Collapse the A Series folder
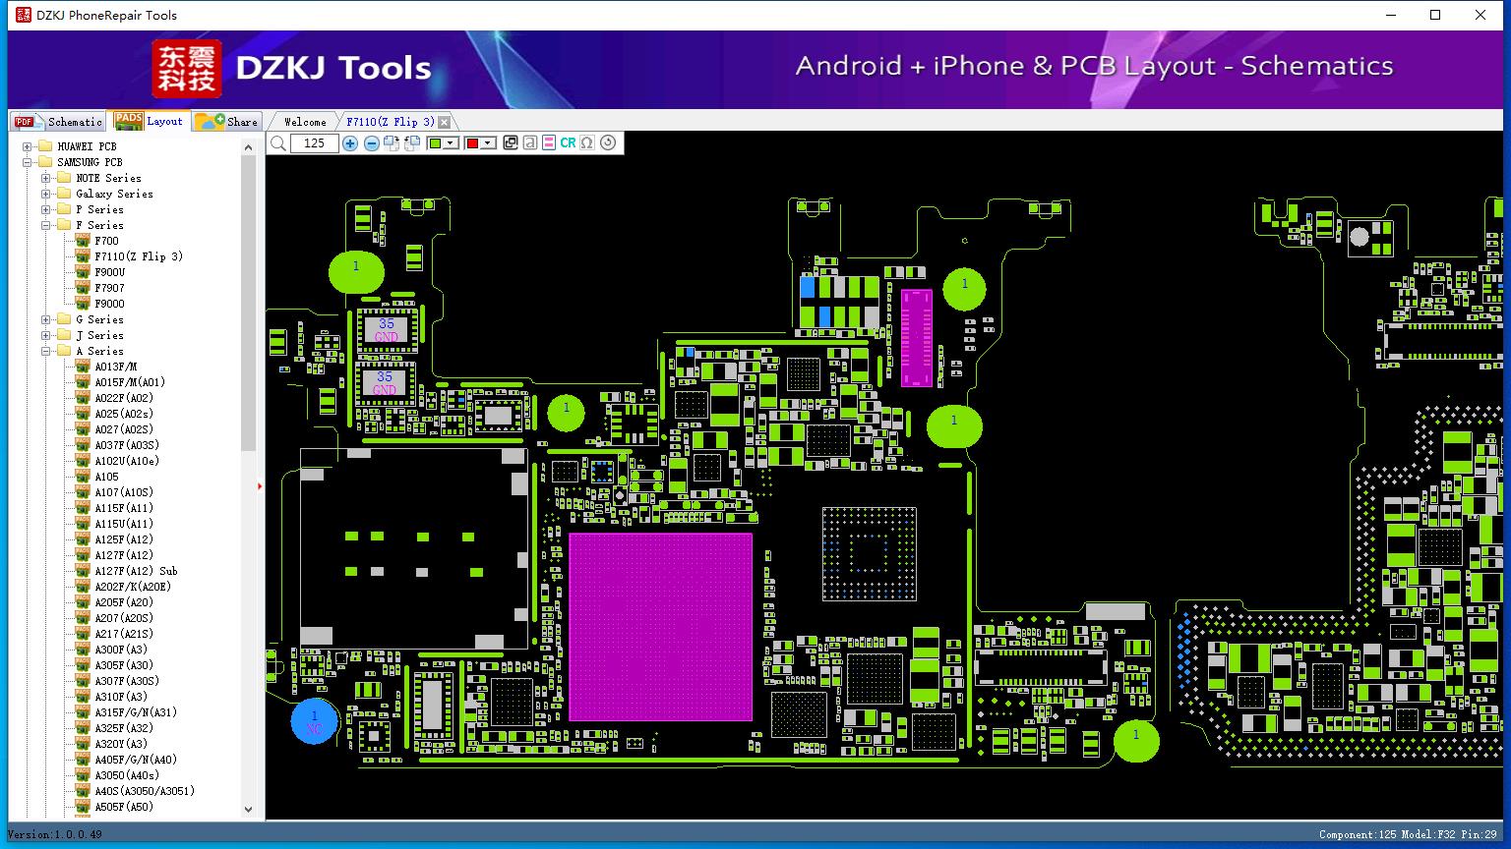The height and width of the screenshot is (849, 1511). coord(46,351)
